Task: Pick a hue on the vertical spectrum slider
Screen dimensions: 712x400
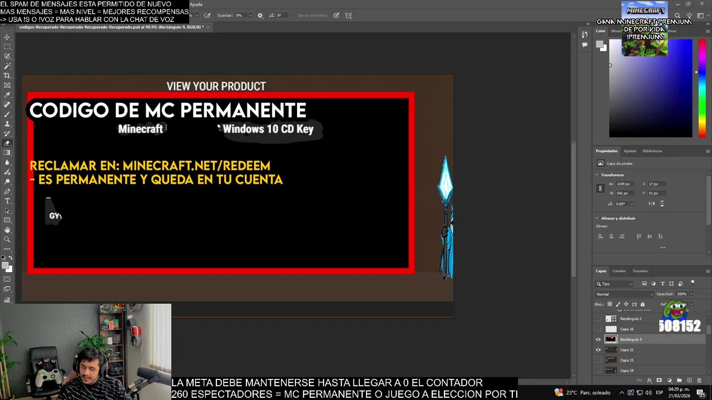Action: 702,89
